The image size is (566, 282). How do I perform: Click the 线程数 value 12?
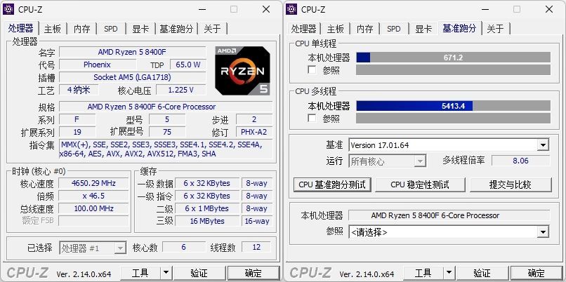pos(256,247)
